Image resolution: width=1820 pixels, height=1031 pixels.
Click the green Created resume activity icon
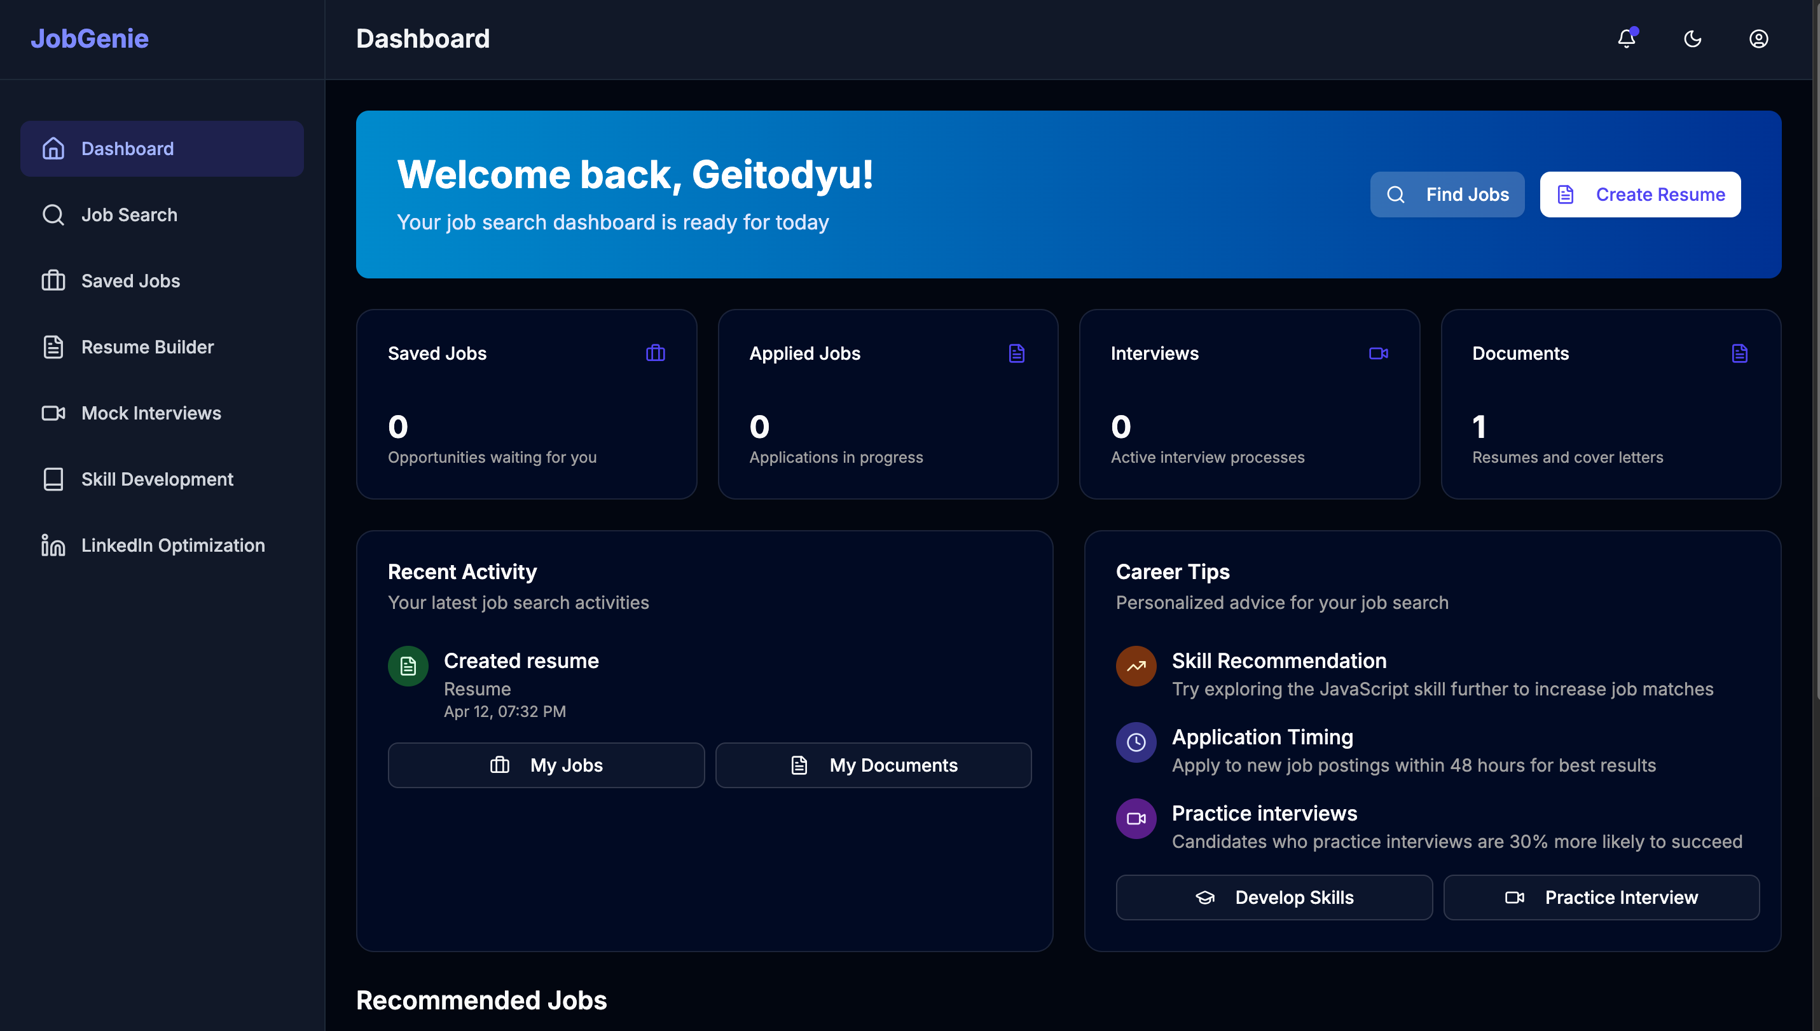click(408, 666)
